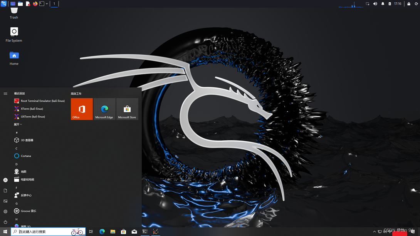Click the D letter group header
Viewport: 420px width, 236px height.
tap(17, 164)
